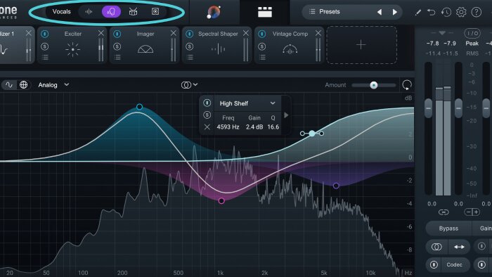Select the speaker target icon
Screen dimensions: 492x277
(x=155, y=12)
